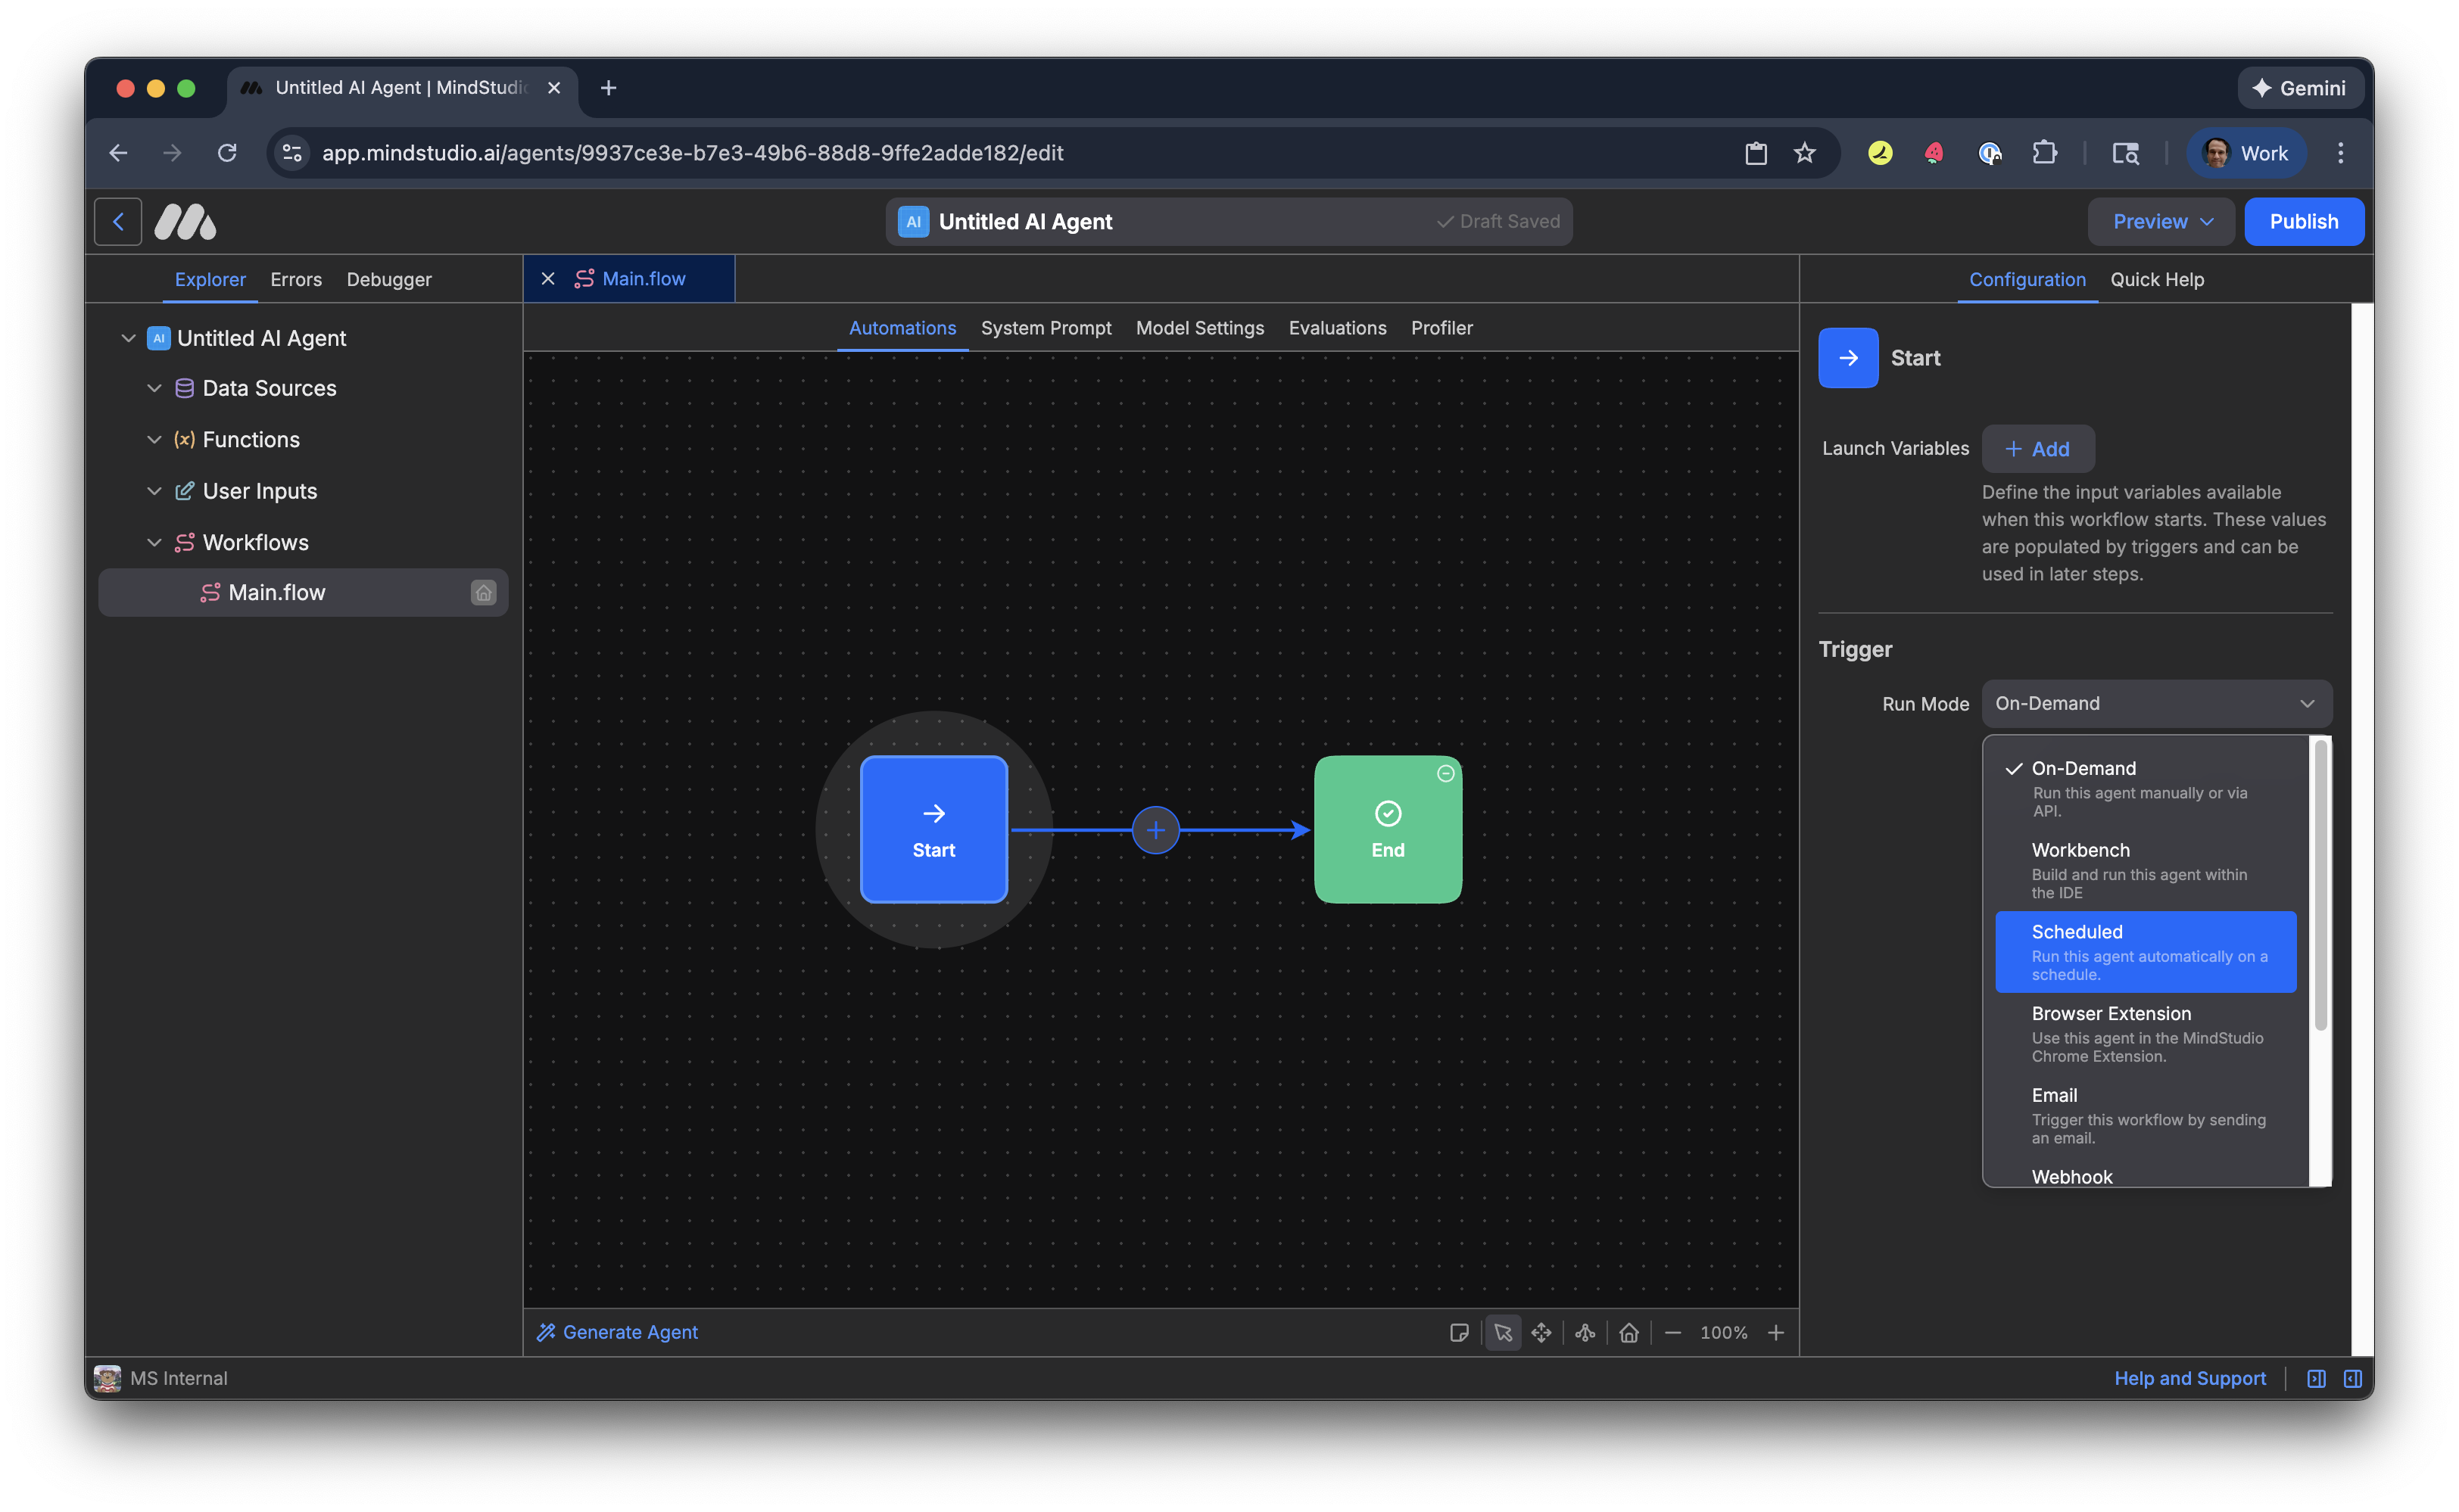Collapse the Data Sources section
Screen dimensions: 2459x1512
pos(155,388)
